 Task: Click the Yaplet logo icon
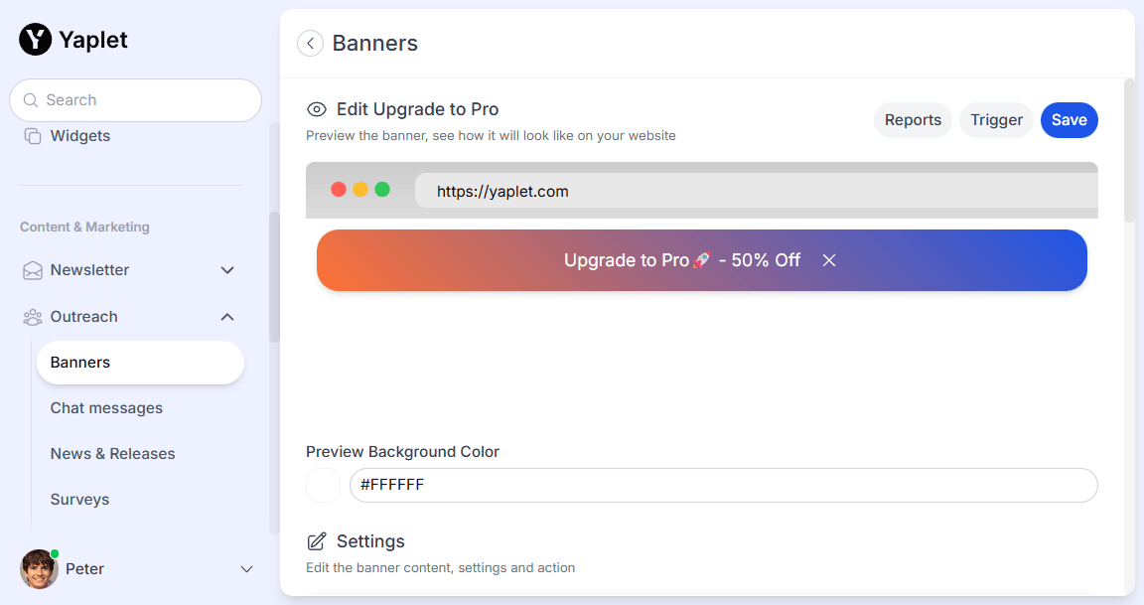point(36,40)
